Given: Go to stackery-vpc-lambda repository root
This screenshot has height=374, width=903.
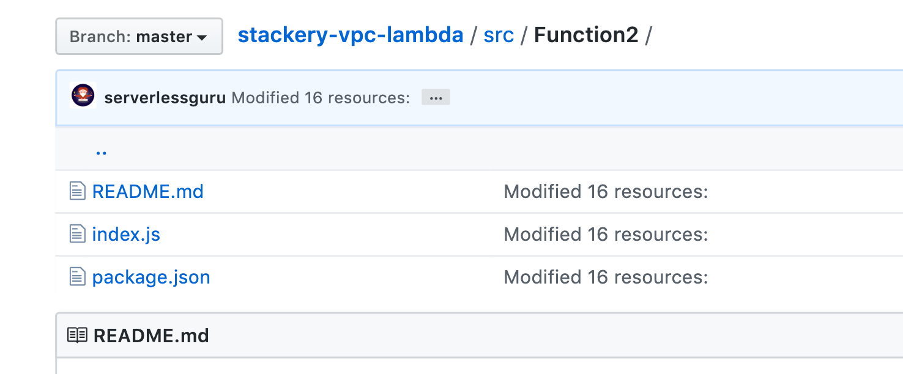Looking at the screenshot, I should point(350,35).
